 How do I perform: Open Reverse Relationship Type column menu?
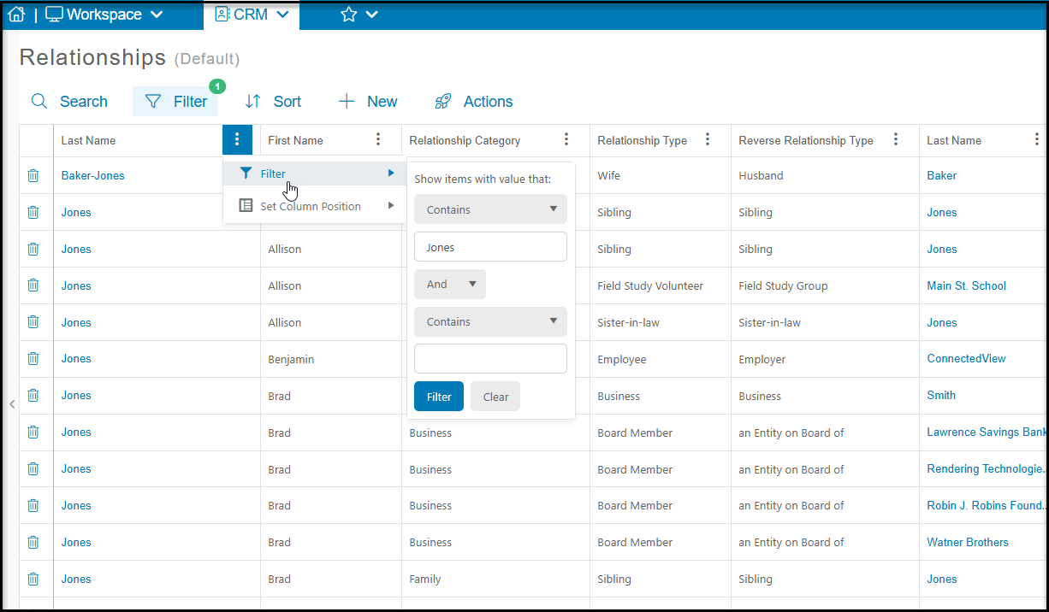[x=896, y=140]
